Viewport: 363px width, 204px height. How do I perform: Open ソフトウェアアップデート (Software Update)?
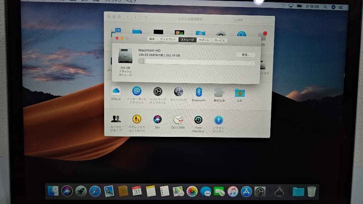point(157,91)
